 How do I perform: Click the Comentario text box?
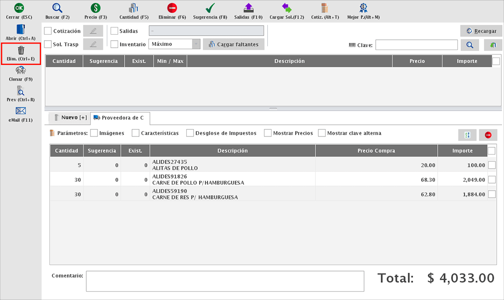pyautogui.click(x=225, y=281)
